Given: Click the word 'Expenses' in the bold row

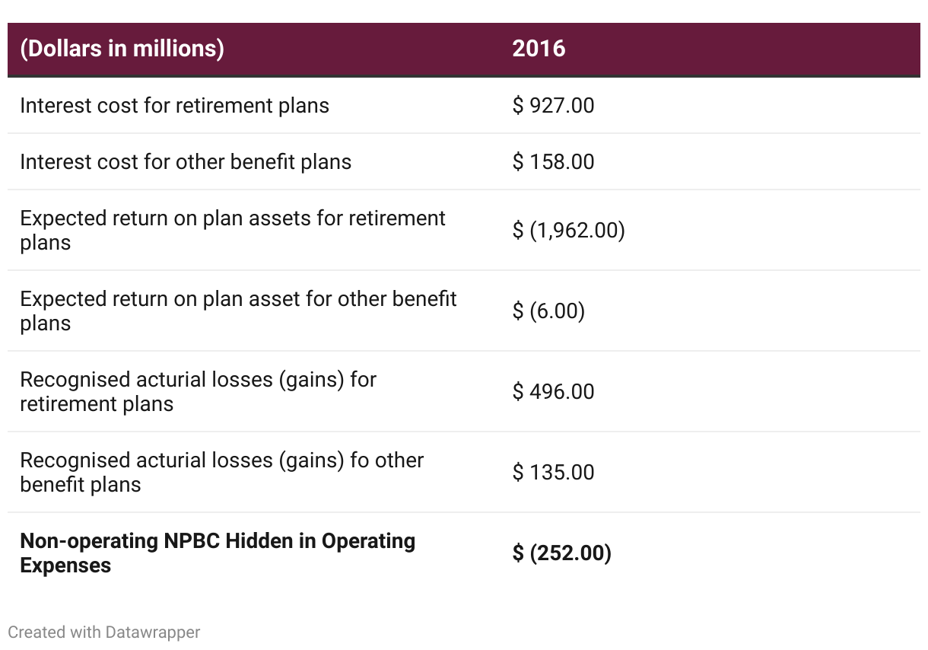Looking at the screenshot, I should click(65, 566).
